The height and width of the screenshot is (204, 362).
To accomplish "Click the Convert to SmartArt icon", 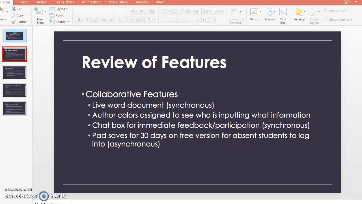I will pos(234,12).
